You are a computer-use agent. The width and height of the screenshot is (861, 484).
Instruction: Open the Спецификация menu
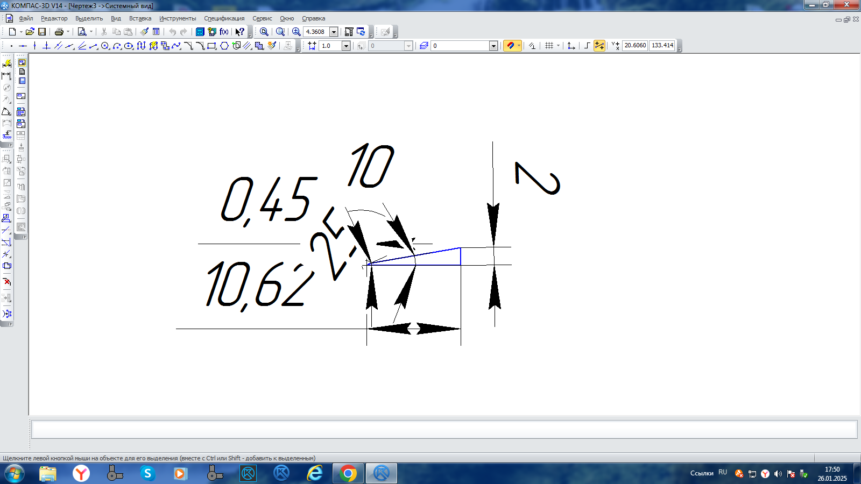224,18
